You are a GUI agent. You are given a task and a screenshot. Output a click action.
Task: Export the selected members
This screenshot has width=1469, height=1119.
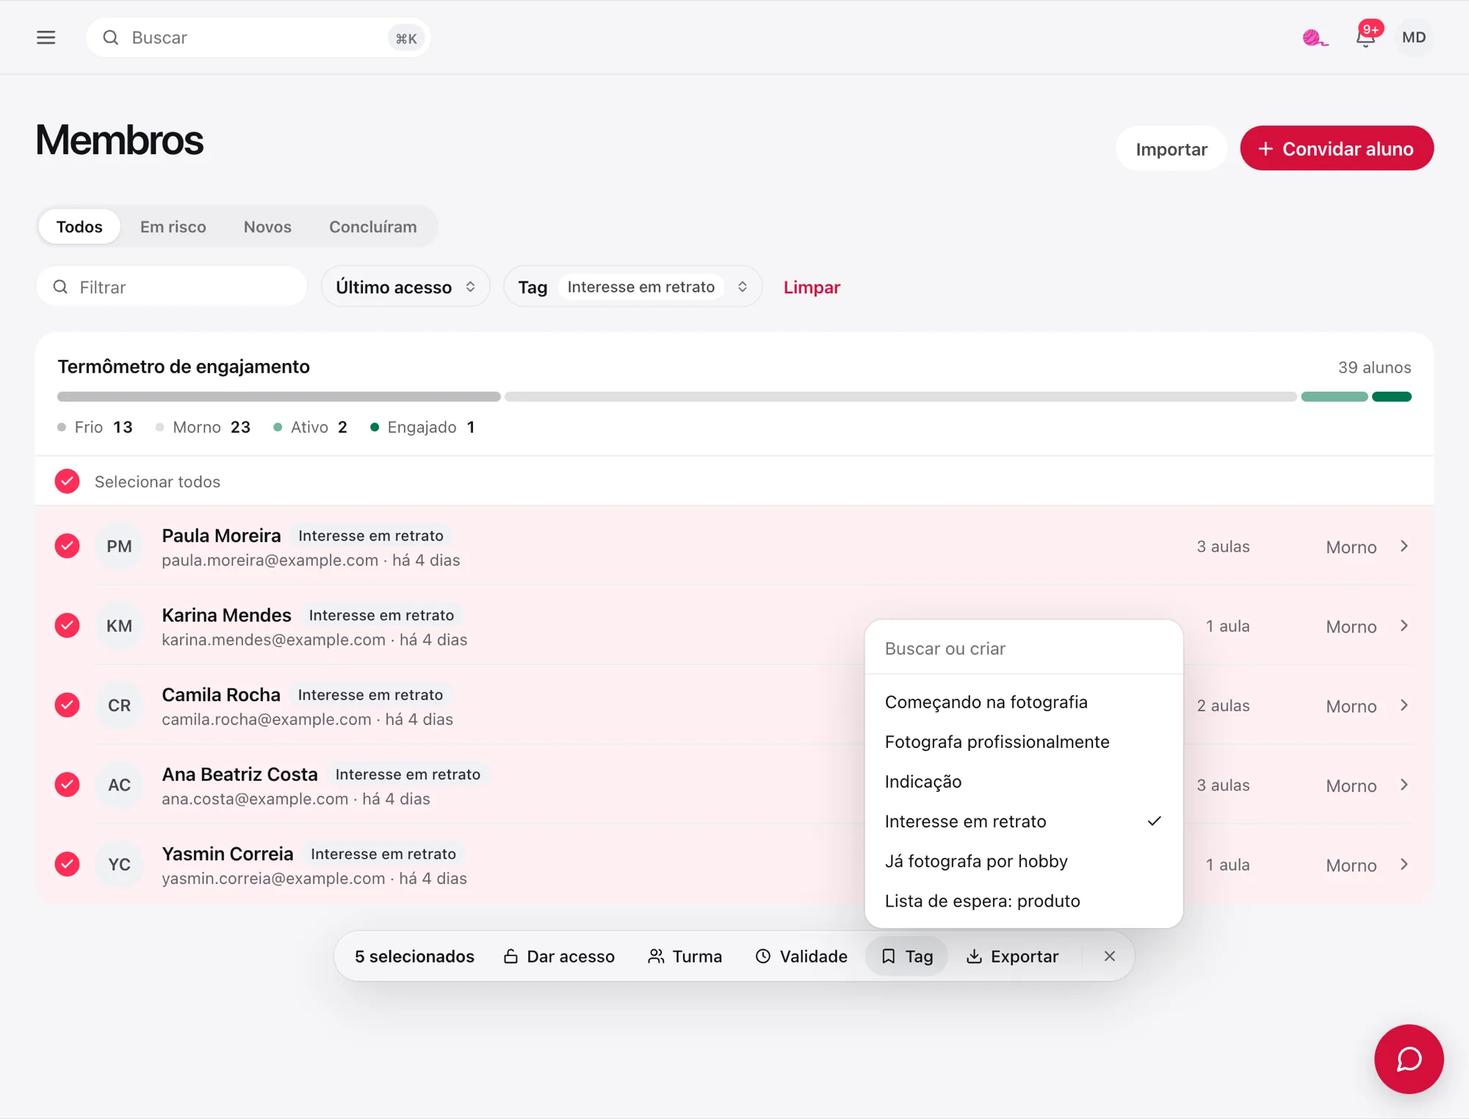pos(1012,956)
